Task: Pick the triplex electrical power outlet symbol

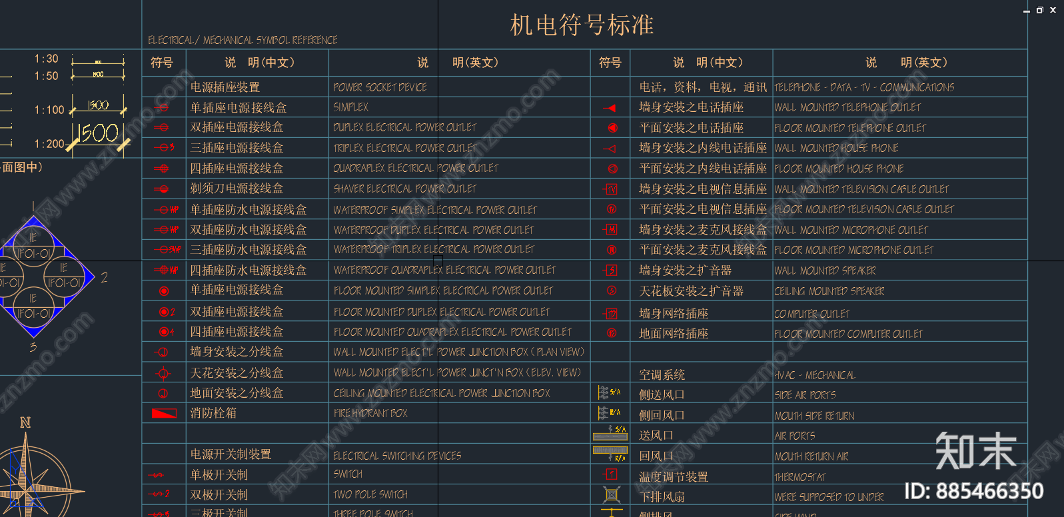Action: (164, 147)
